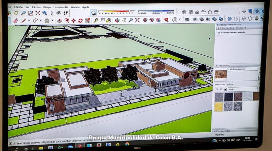Click the In Model home button in Materiales
This screenshot has width=272, height=151.
coord(225,89)
